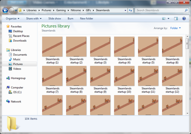Toggle the preview pane icon

coord(176,18)
